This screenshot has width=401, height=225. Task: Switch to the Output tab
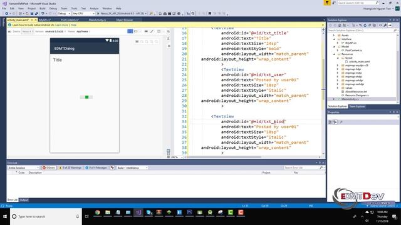pos(24,200)
